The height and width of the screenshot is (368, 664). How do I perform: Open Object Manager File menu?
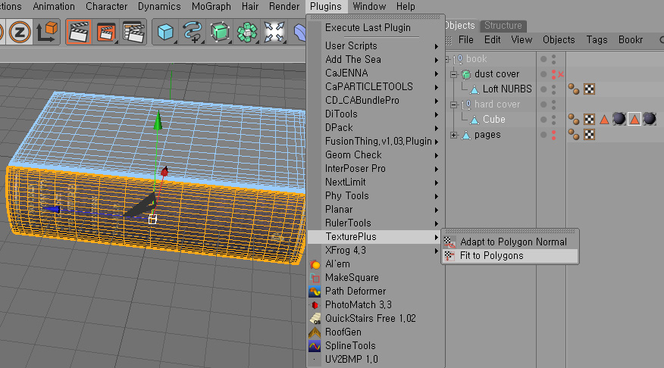coord(466,40)
